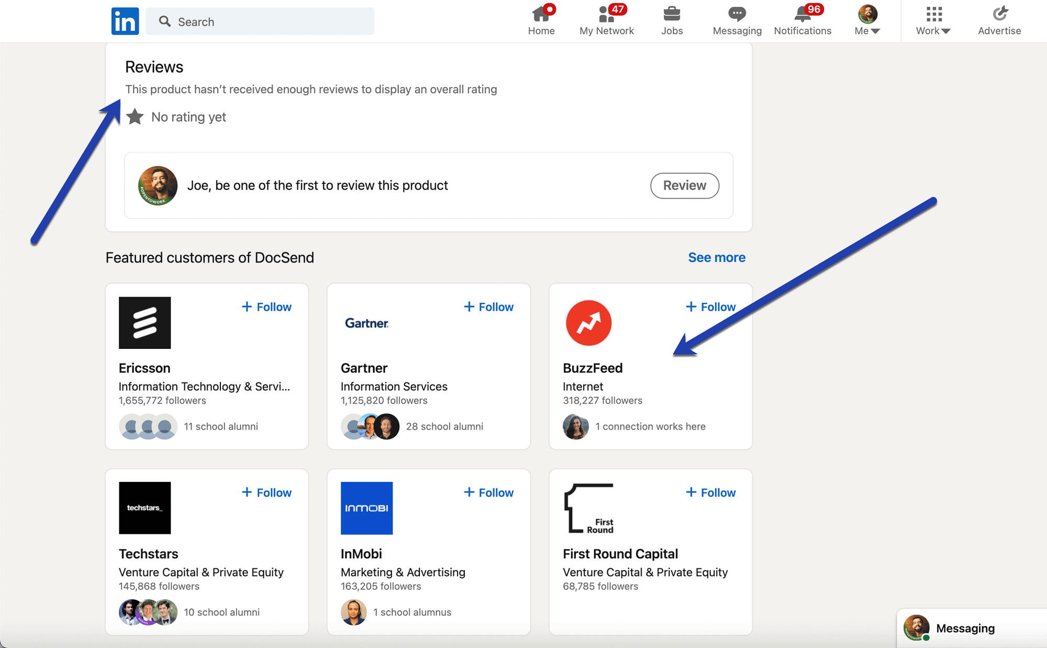Open the Techstars logo
The height and width of the screenshot is (648, 1047).
tap(145, 508)
